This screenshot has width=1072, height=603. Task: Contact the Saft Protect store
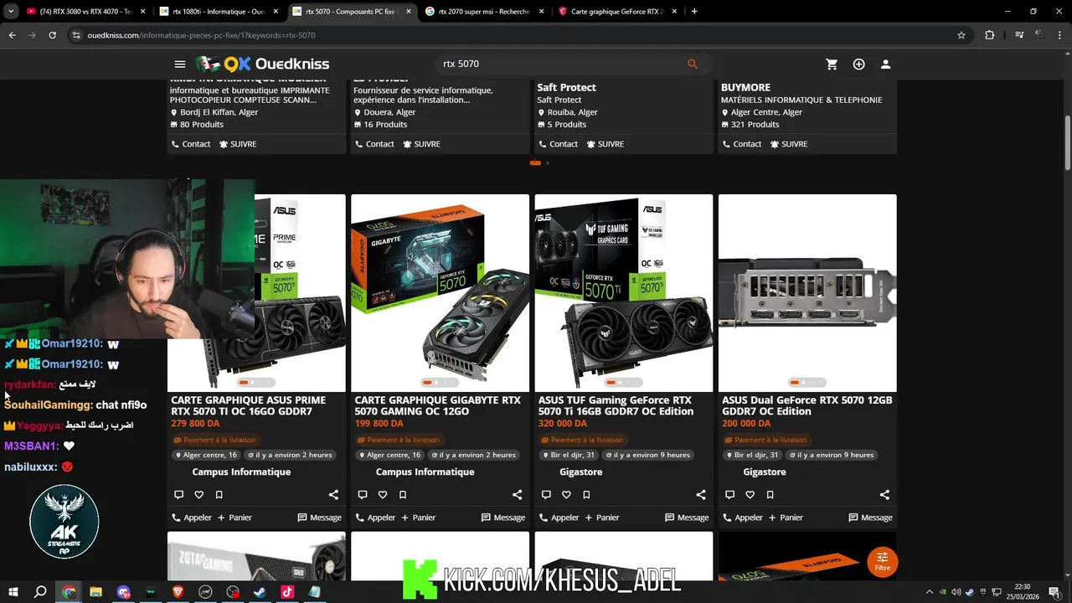pyautogui.click(x=558, y=144)
